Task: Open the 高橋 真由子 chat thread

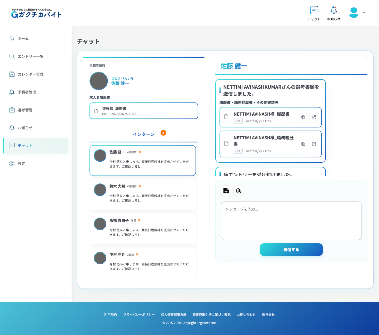Action: coord(143,229)
